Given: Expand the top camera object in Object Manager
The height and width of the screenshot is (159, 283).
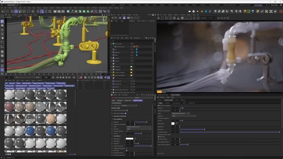Looking at the screenshot, I should click(111, 44).
